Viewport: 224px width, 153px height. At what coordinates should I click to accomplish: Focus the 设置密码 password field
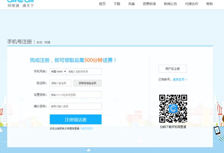pyautogui.click(x=75, y=95)
